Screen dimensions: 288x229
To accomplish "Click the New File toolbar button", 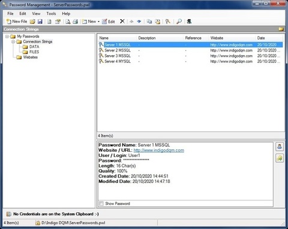I will 17,22.
